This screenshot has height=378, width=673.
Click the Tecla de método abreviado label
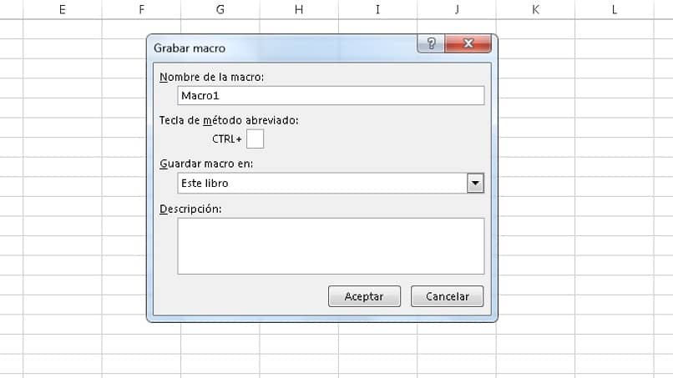(228, 120)
